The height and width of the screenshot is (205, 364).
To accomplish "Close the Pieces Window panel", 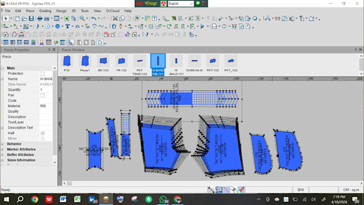I will 360,50.
